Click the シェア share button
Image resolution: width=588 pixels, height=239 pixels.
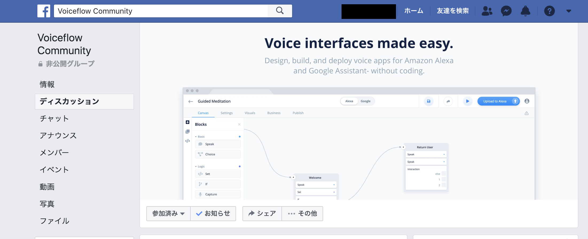(262, 213)
